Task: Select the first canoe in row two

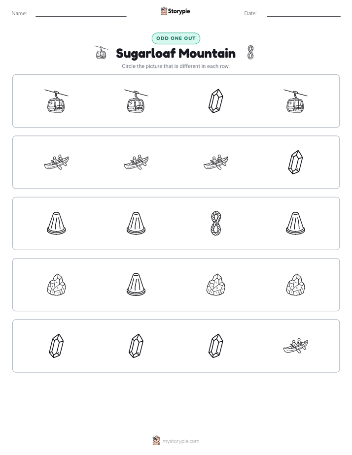Action: [56, 162]
